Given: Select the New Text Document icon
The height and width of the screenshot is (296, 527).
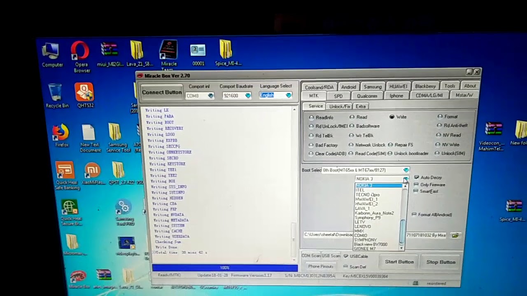Looking at the screenshot, I should click(x=90, y=138).
